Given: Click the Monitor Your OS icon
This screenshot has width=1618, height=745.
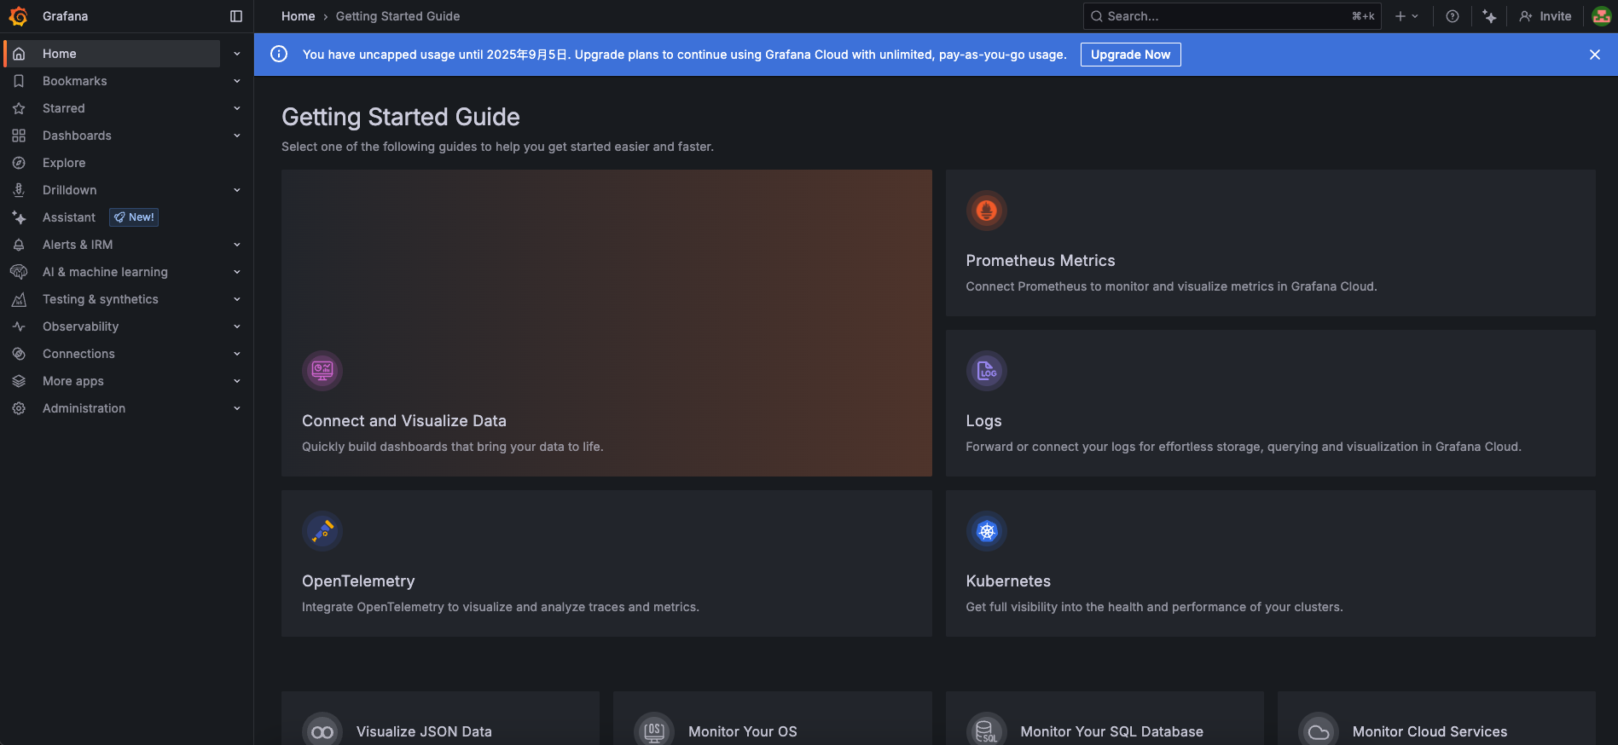Looking at the screenshot, I should pyautogui.click(x=654, y=731).
